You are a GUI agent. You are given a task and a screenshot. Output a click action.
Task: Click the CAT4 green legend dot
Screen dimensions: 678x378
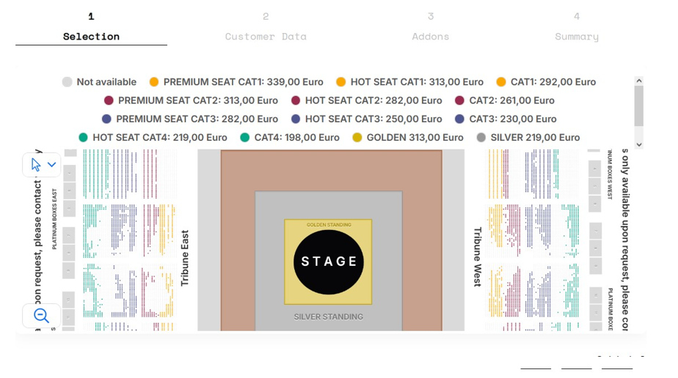coord(245,138)
